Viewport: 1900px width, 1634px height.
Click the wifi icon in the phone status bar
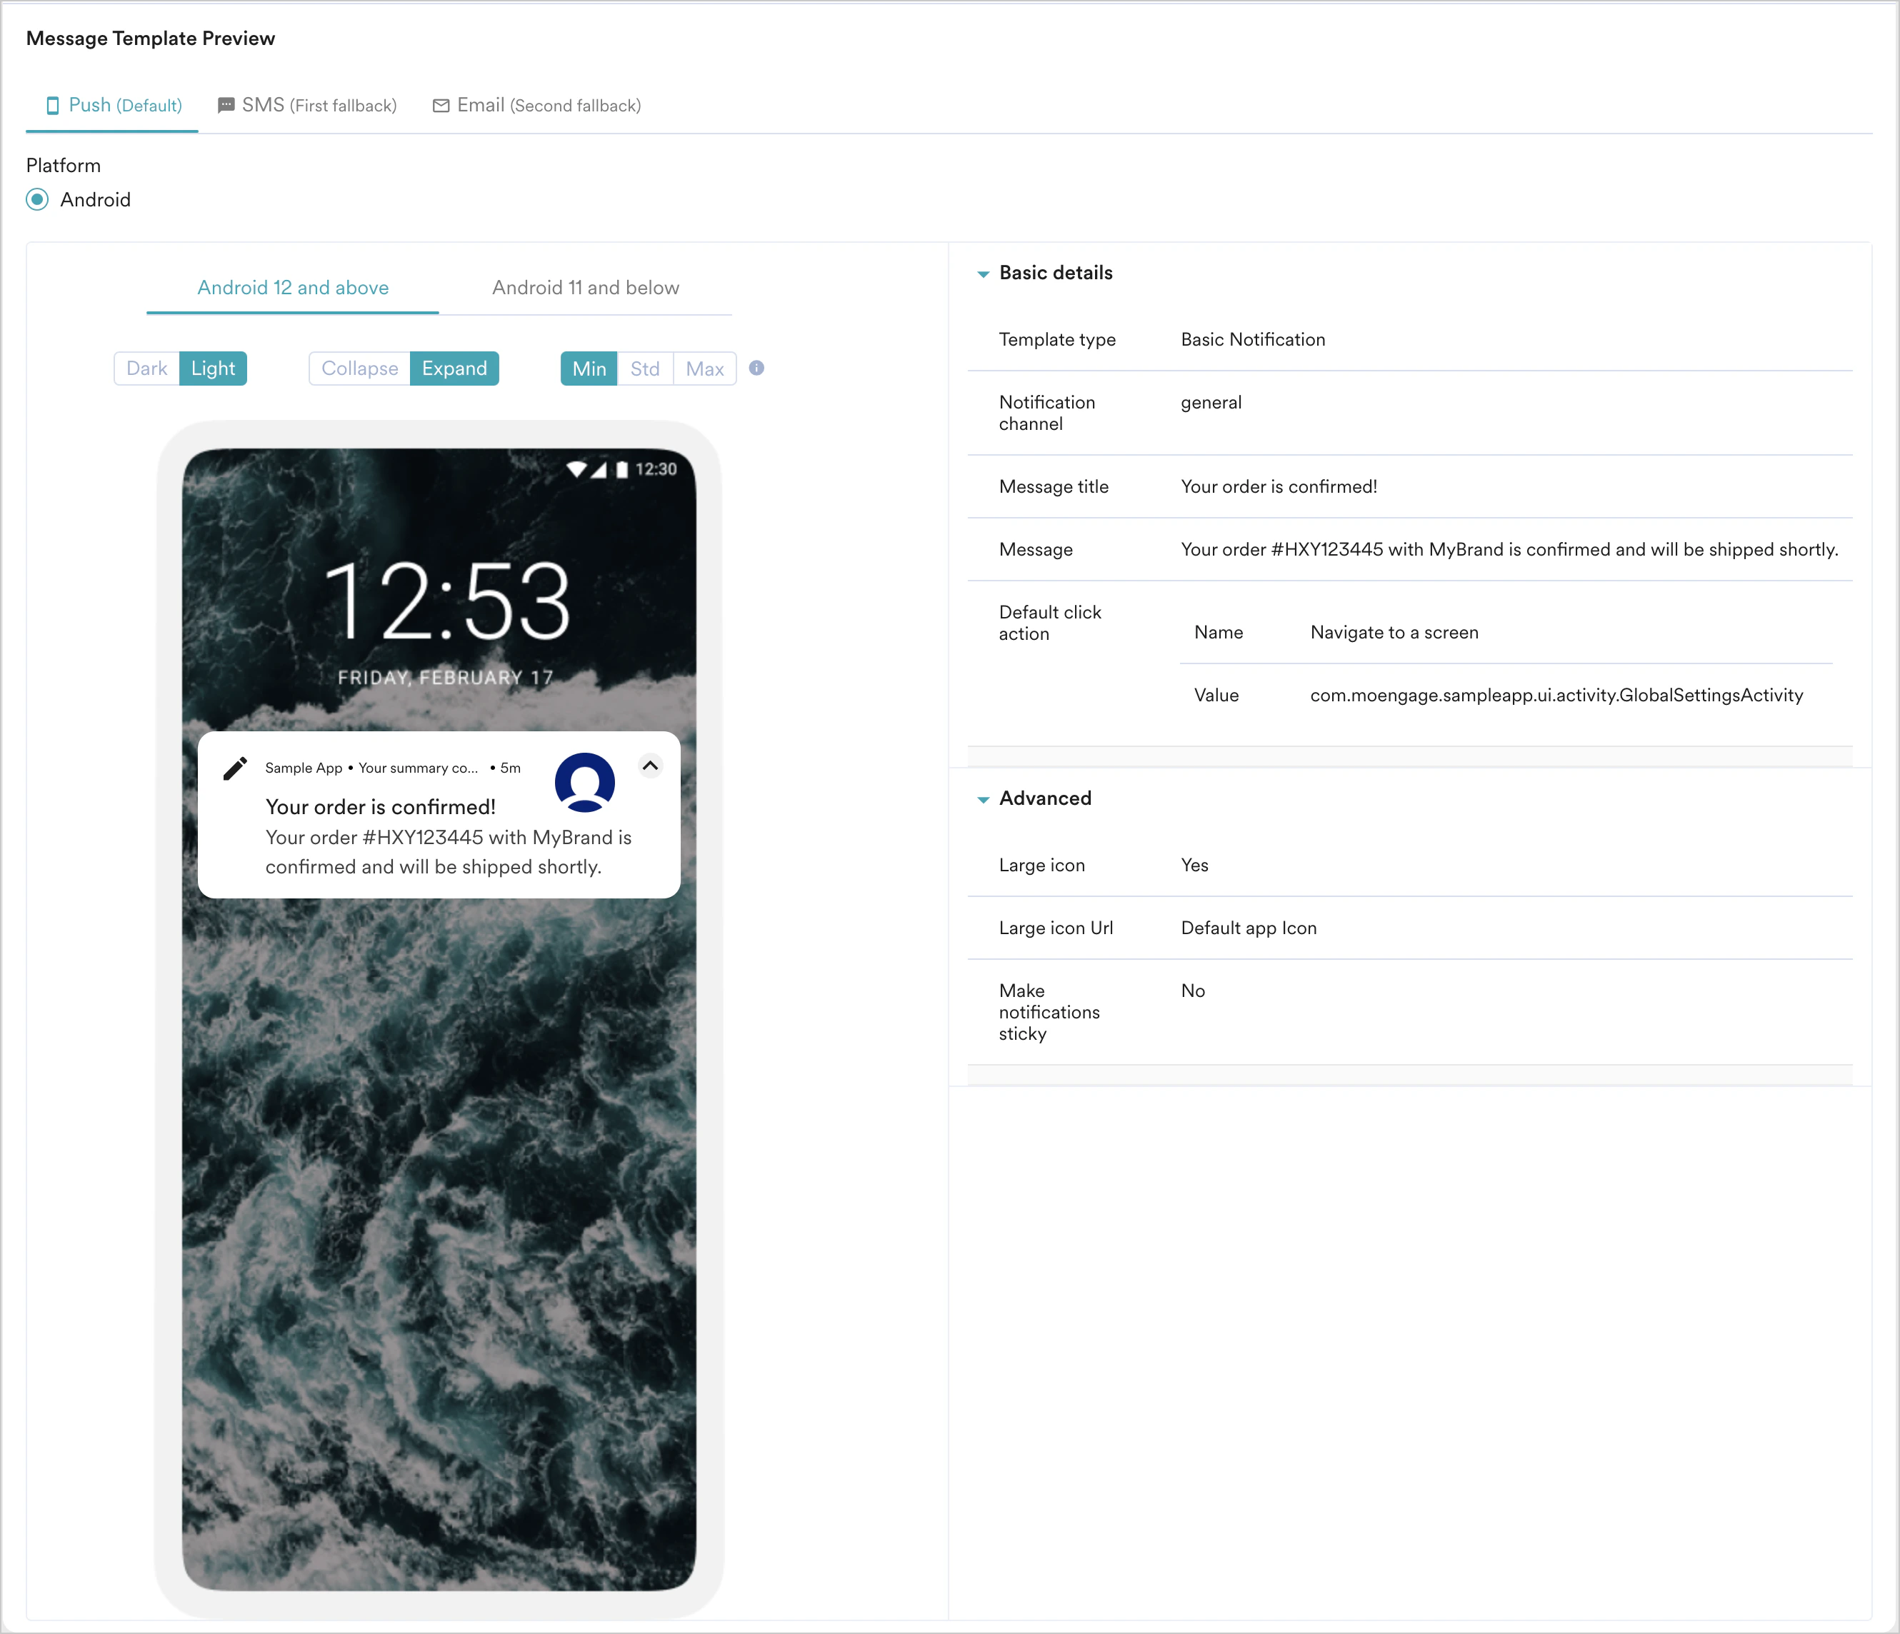click(576, 469)
